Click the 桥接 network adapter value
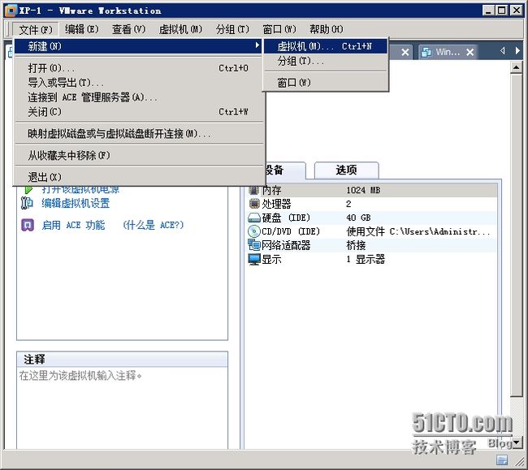Screen dimensions: 528x470 pos(356,245)
